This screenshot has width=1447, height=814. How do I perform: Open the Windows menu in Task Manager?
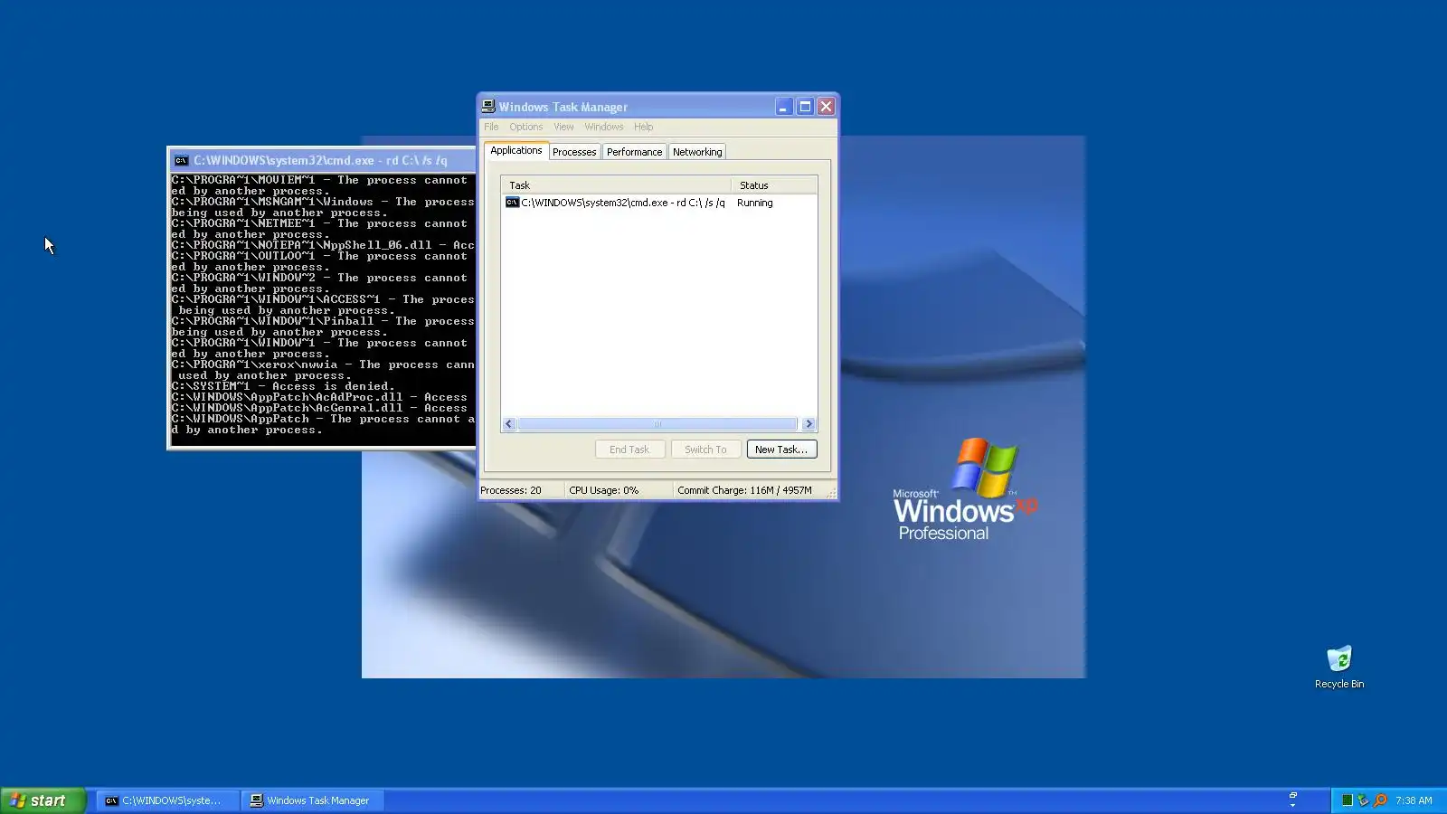click(x=603, y=127)
